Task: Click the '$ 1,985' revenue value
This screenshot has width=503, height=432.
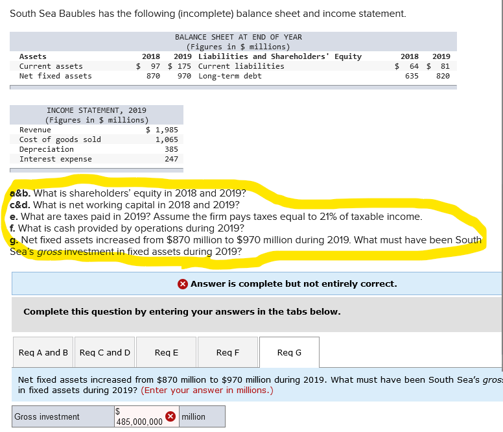Action: tap(161, 130)
